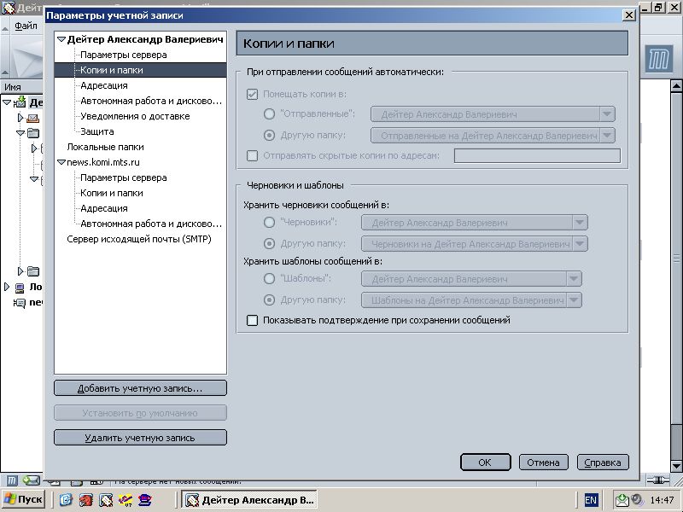Click the Local Folders computer icon in the main window

pos(20,288)
